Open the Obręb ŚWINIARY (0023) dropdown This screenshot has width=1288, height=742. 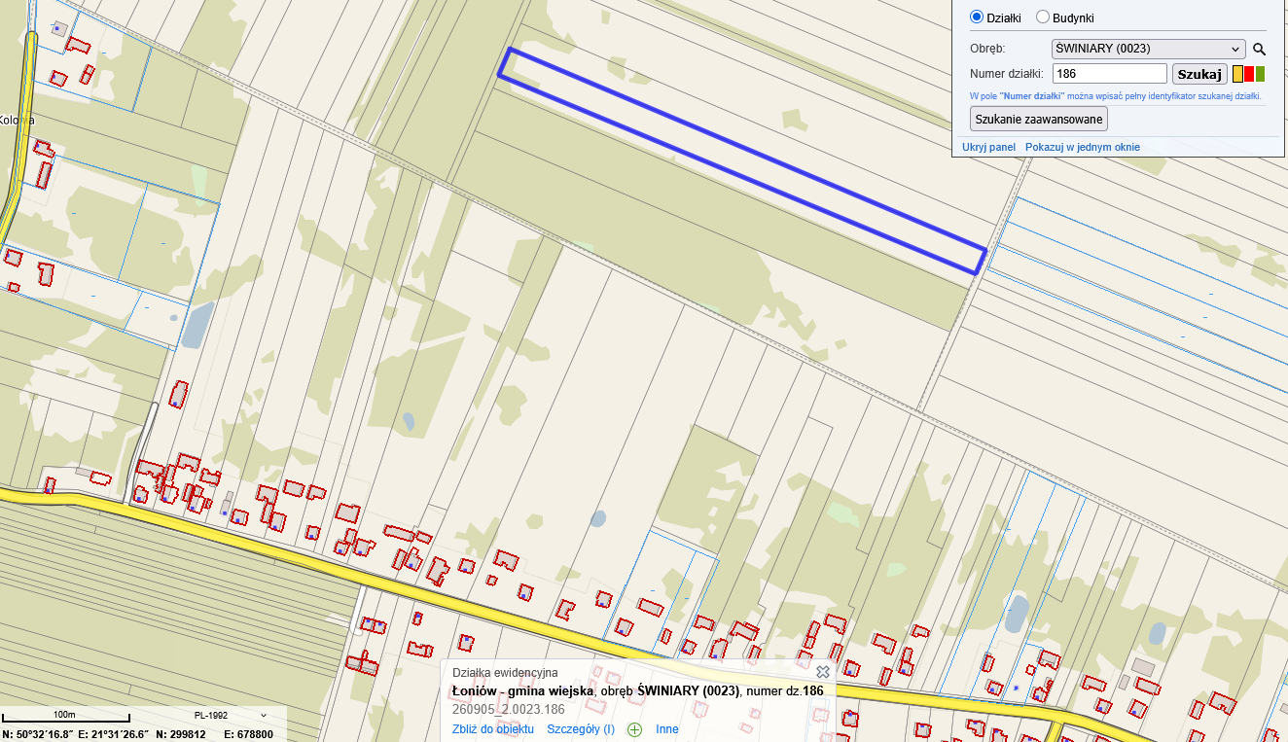1148,49
